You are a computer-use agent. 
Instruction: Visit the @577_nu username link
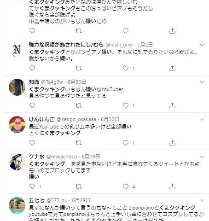click(57, 200)
